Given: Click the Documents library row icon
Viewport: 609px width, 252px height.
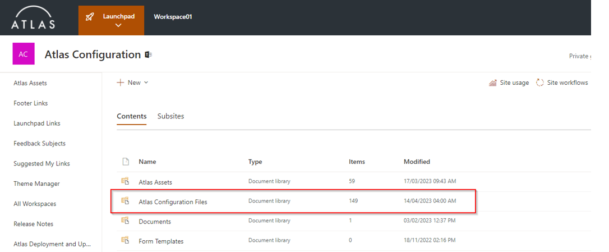Looking at the screenshot, I should point(126,221).
